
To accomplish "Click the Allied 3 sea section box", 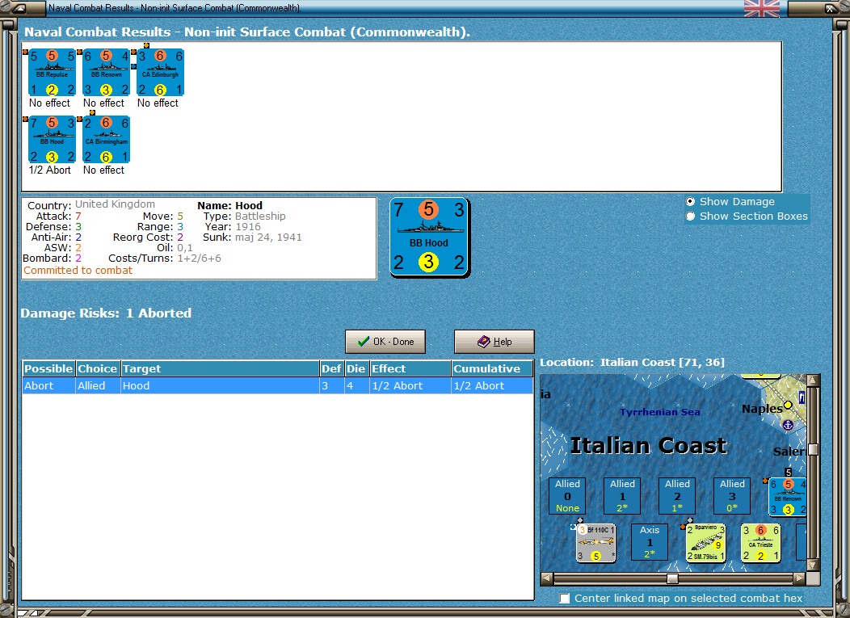I will 732,495.
